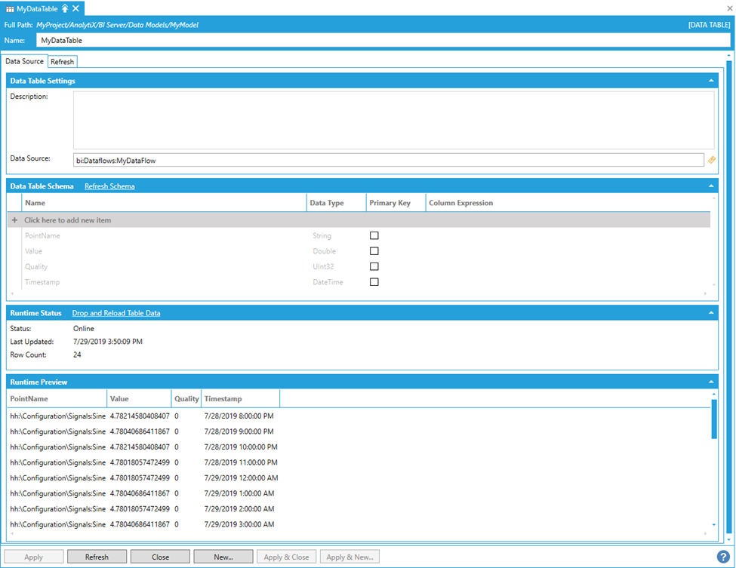Switch to the Refresh tab
The width and height of the screenshot is (736, 568).
tap(62, 62)
